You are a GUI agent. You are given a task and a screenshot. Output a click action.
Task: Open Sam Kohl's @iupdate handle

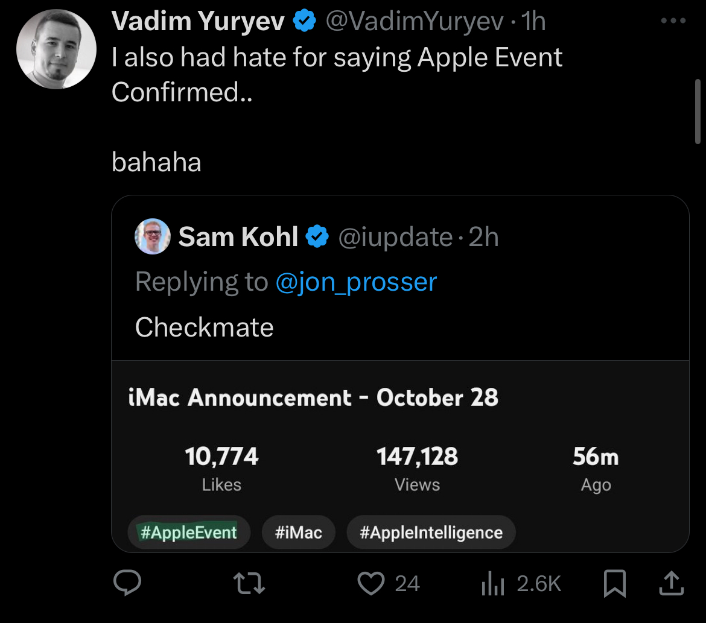pyautogui.click(x=395, y=237)
